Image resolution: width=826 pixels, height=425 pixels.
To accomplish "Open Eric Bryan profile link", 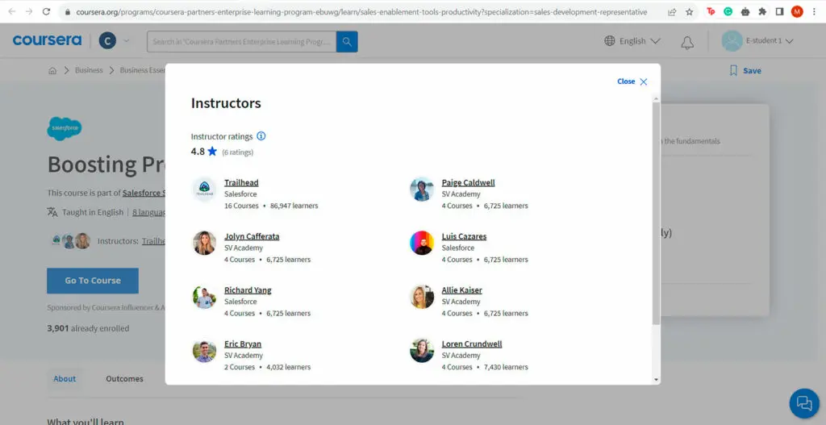I will point(243,344).
